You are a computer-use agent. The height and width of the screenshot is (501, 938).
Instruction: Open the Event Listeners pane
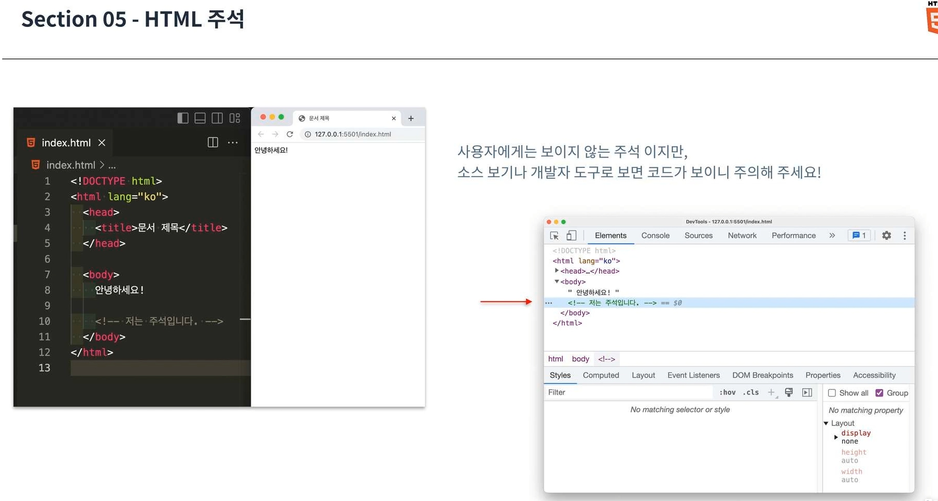coord(693,376)
